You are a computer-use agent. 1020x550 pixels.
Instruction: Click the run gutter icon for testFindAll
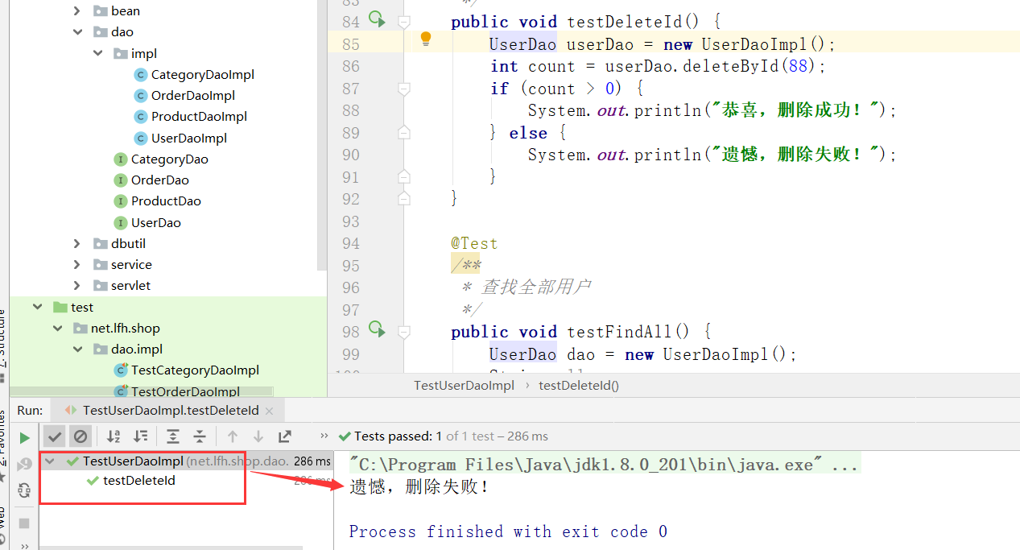[x=376, y=328]
